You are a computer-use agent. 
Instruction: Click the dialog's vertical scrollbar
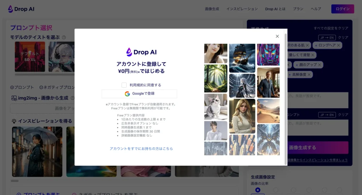(286, 99)
